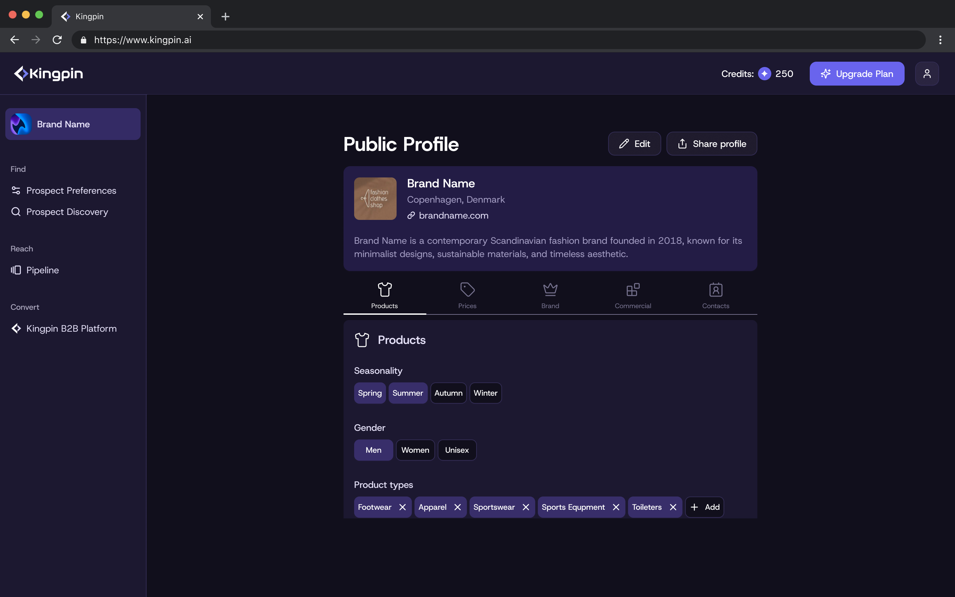Viewport: 955px width, 597px height.
Task: Click the Public Profile heading
Action: coord(401,144)
